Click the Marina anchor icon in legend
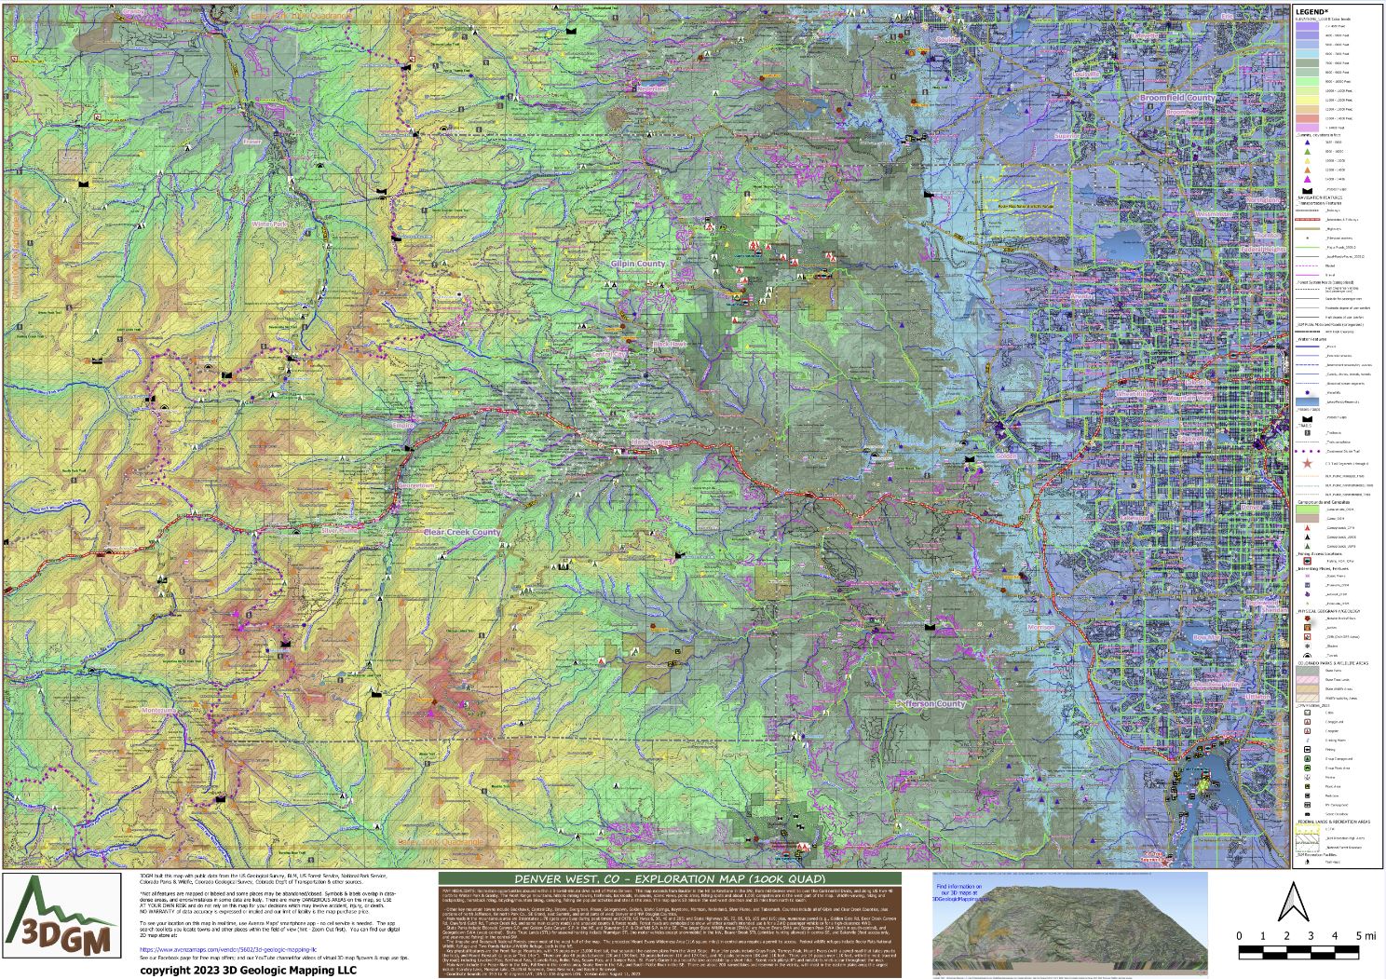1386x979 pixels. point(1308,777)
